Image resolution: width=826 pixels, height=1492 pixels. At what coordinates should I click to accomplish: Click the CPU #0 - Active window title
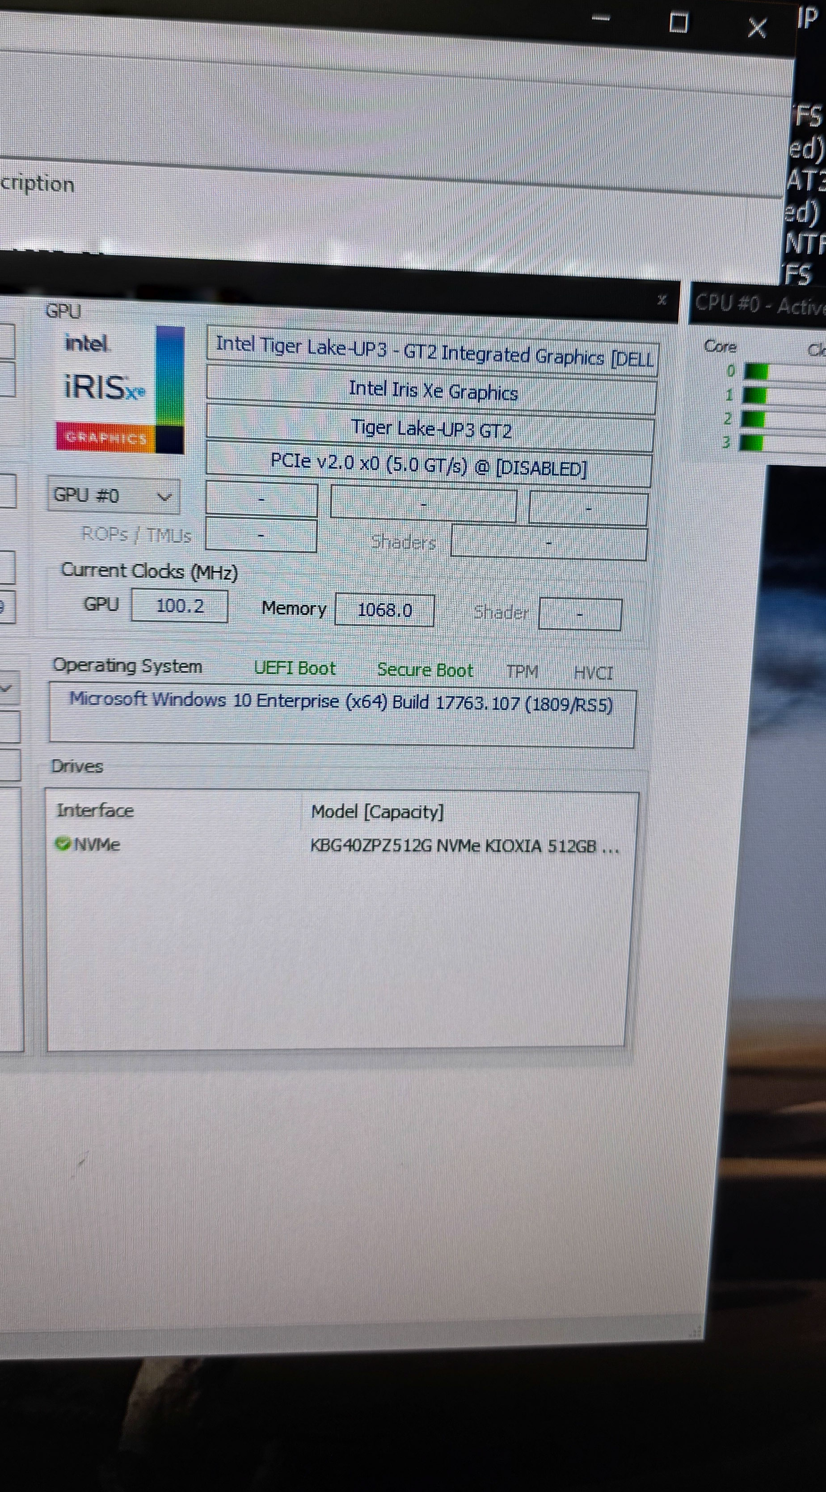point(760,304)
